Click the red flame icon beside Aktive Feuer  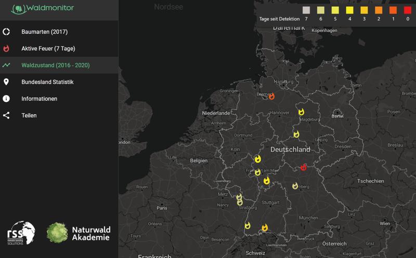(x=6, y=48)
